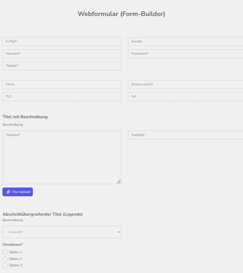Click the Firma text field
Image resolution: width=243 pixels, height=273 pixels.
62,84
